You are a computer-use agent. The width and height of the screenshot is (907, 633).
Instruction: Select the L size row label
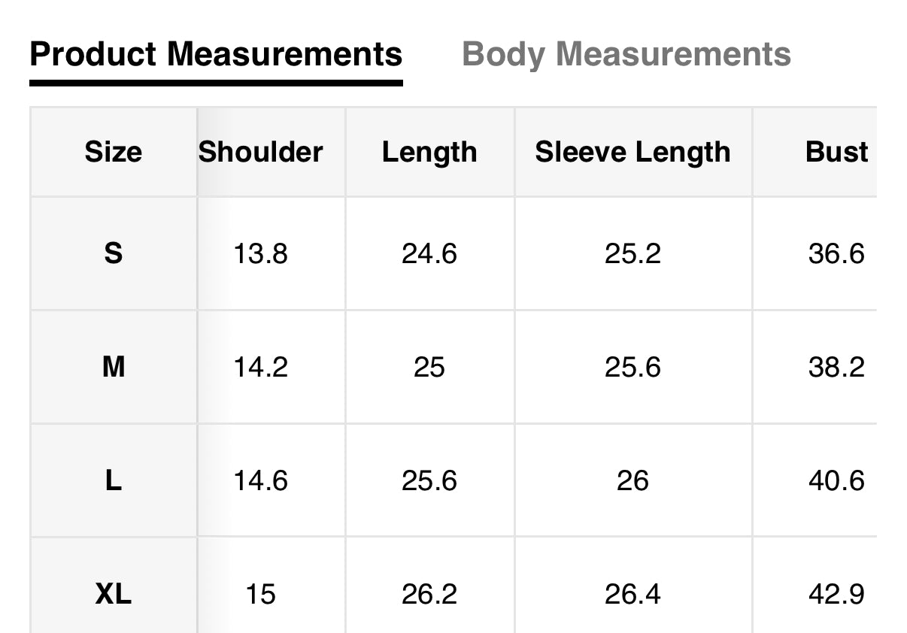point(113,480)
